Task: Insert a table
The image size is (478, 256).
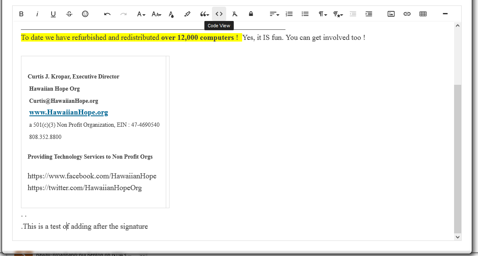Action: pos(423,14)
